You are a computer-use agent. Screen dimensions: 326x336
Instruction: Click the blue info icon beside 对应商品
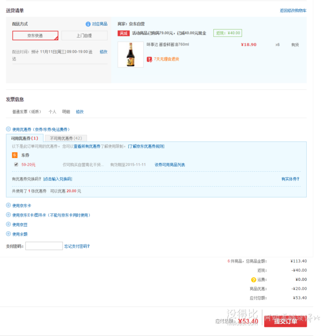(x=88, y=24)
